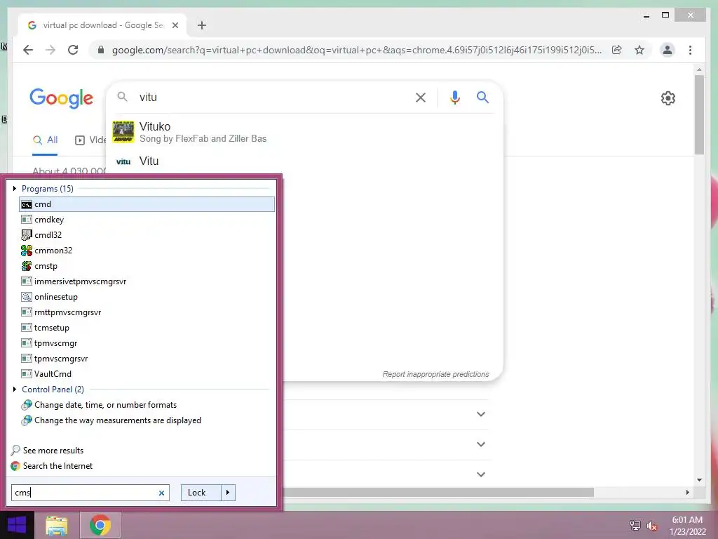
Task: Clear the Google search text
Action: point(421,98)
